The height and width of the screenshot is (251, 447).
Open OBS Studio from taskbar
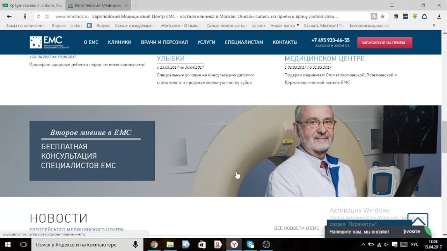pyautogui.click(x=266, y=245)
